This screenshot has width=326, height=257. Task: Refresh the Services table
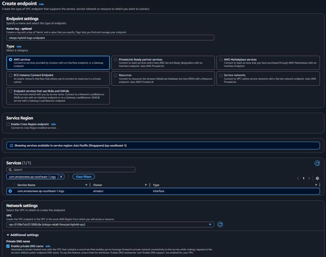(x=317, y=163)
